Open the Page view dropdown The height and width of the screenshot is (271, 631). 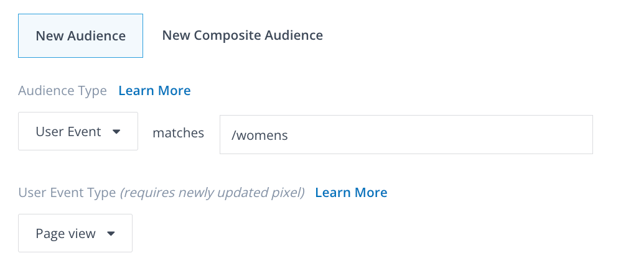pos(75,233)
